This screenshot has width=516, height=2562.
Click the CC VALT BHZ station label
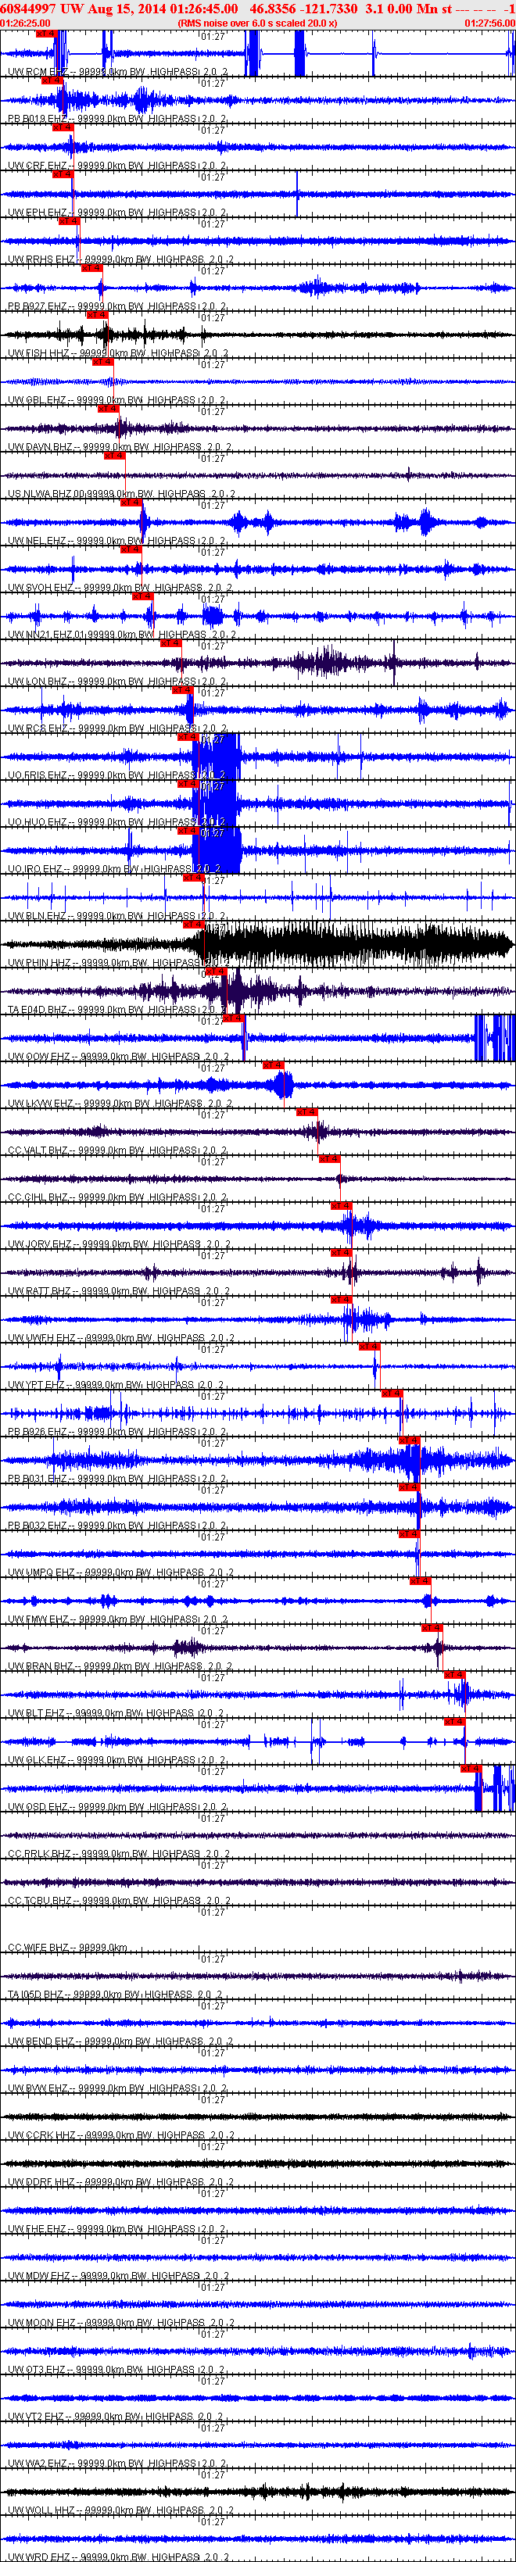117,1150
